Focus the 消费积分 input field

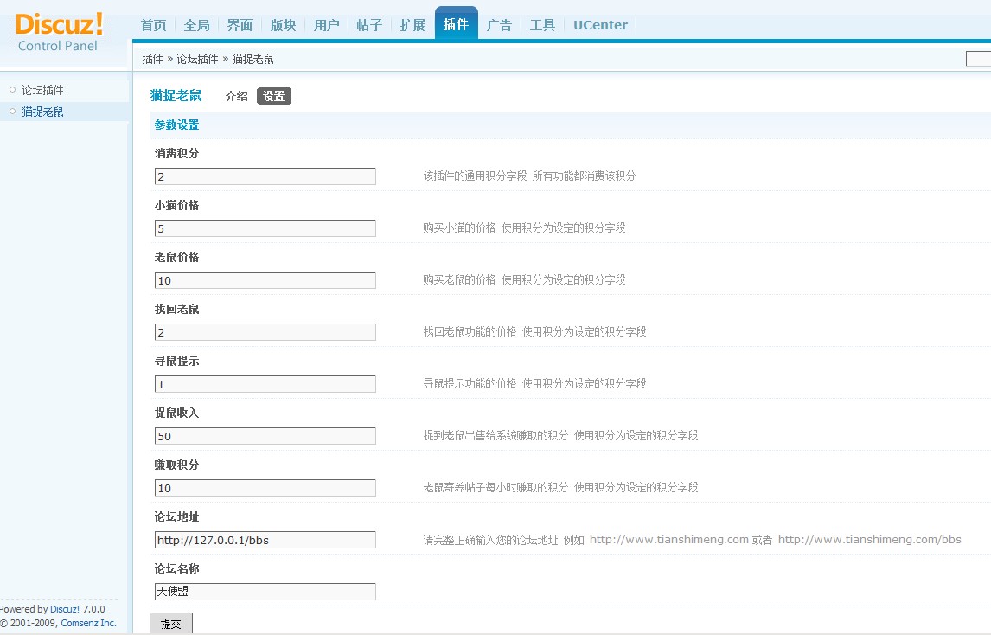[265, 176]
